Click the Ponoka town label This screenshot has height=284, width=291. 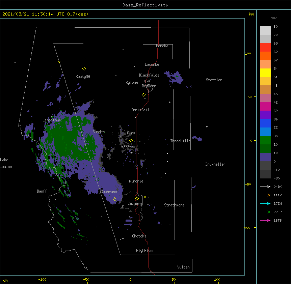pos(162,46)
